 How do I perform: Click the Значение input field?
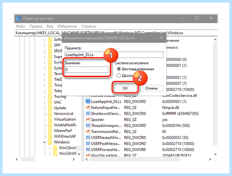87,69
